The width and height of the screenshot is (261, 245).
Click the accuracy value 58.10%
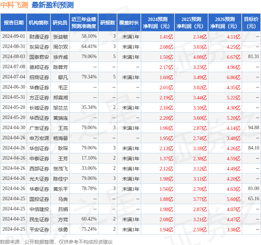point(89,36)
